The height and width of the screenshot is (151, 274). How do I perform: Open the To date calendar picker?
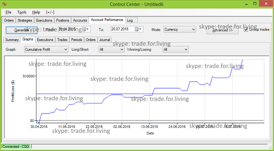(x=138, y=29)
